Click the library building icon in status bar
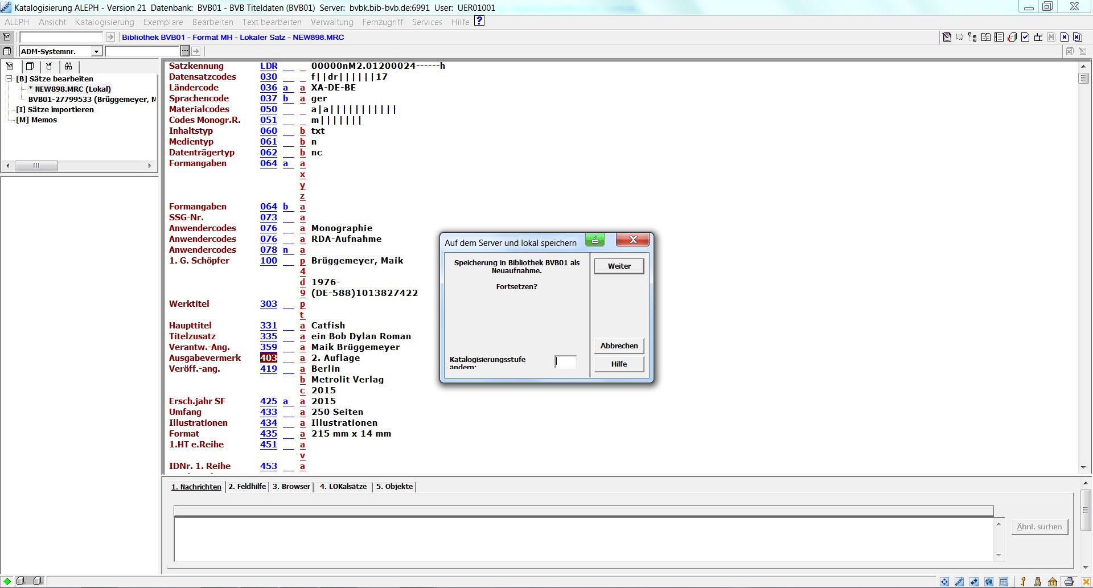This screenshot has height=588, width=1093. (1053, 582)
